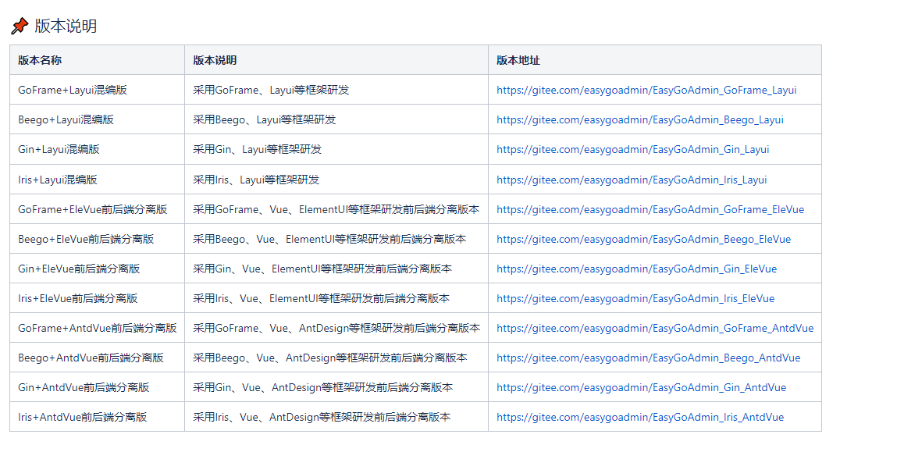Click description 采用Beego、Vue、ElementUI等框架研发前后端分离版本
Screen dimensions: 897x452
pos(329,239)
